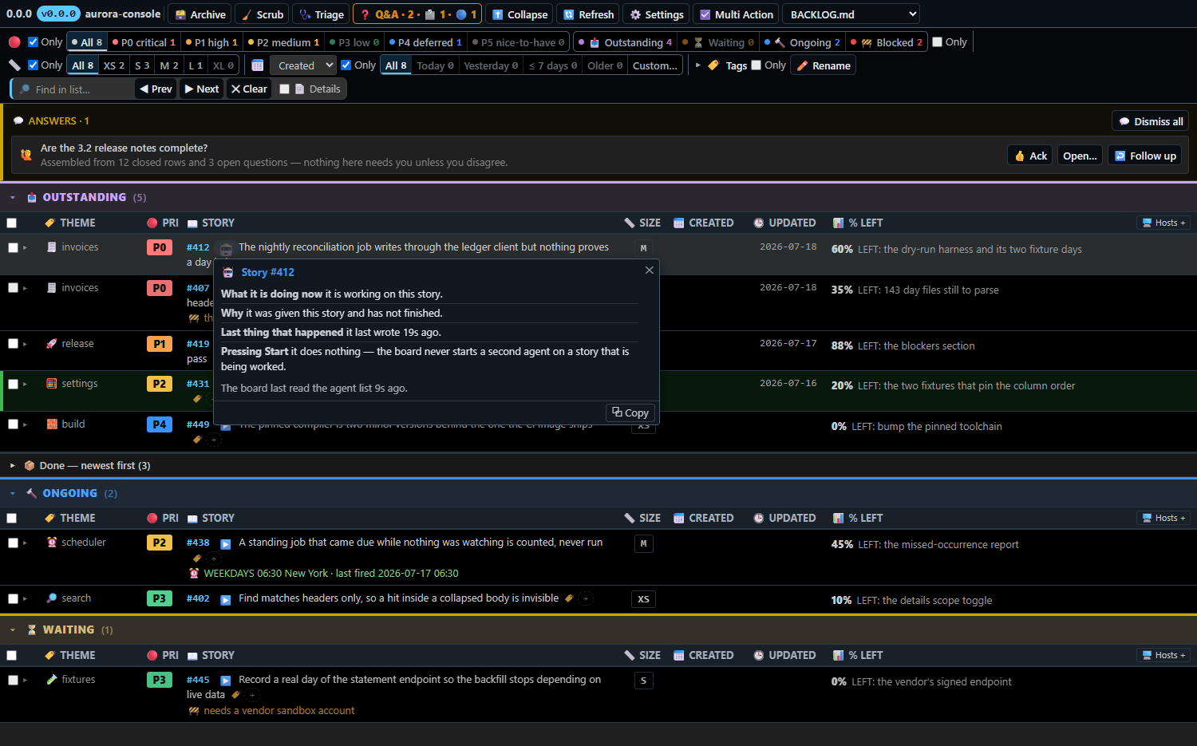
Task: Toggle the size filter Only checkbox
Action: coord(33,65)
